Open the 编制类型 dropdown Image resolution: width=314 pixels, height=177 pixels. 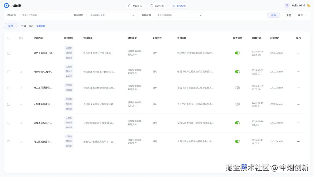[x=110, y=15]
